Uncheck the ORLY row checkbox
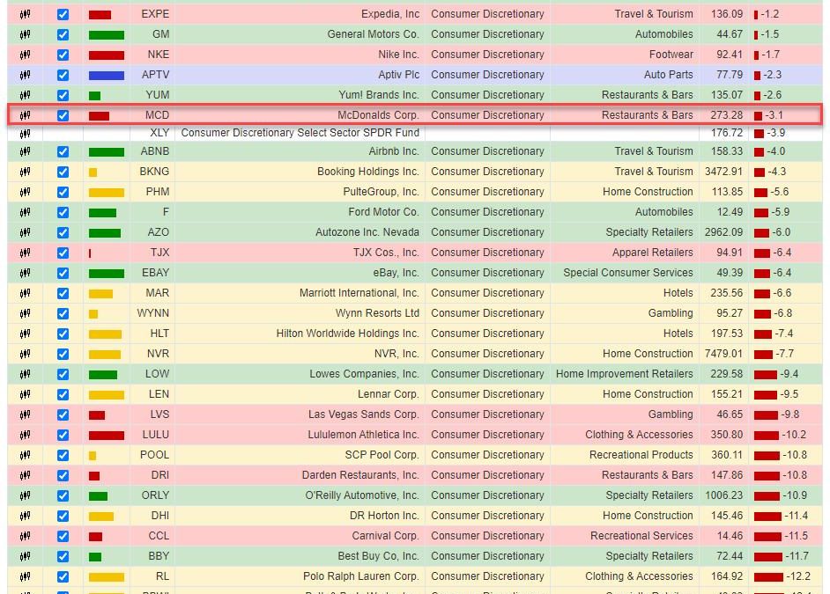Viewport: 830px width, 594px height. [63, 495]
